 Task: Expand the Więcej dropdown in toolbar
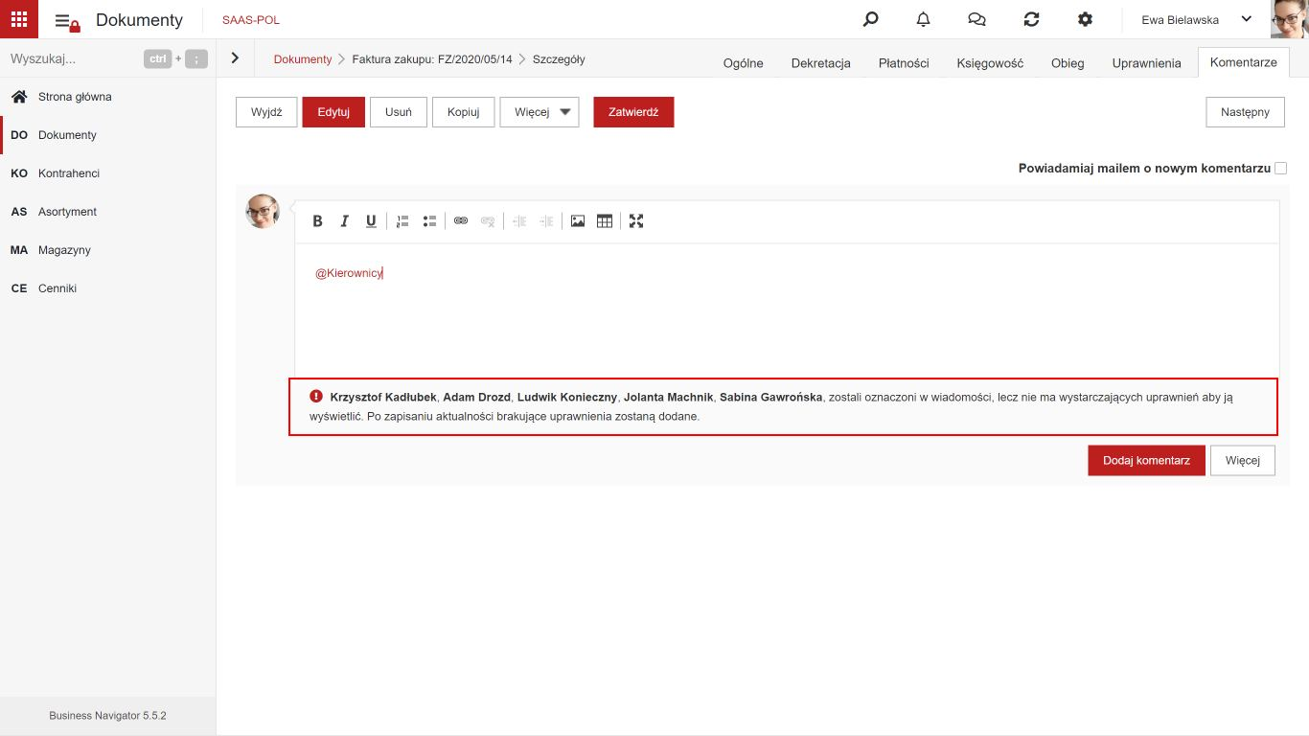click(540, 112)
